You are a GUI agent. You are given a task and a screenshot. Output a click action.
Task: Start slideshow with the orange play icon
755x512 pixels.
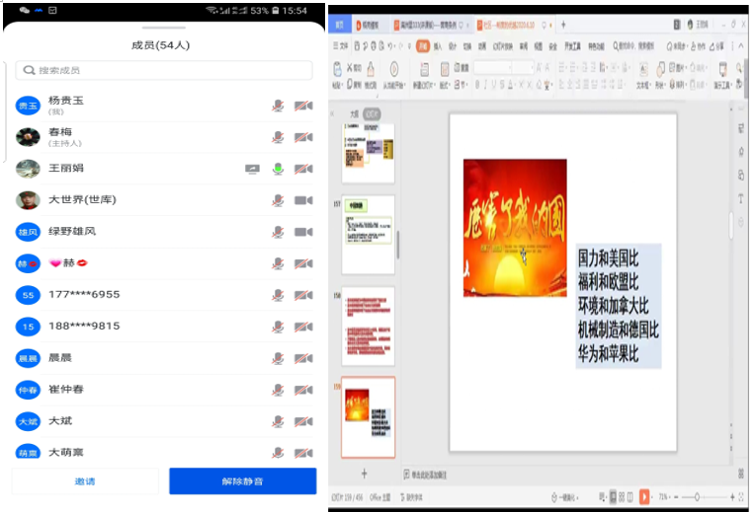pyautogui.click(x=644, y=496)
